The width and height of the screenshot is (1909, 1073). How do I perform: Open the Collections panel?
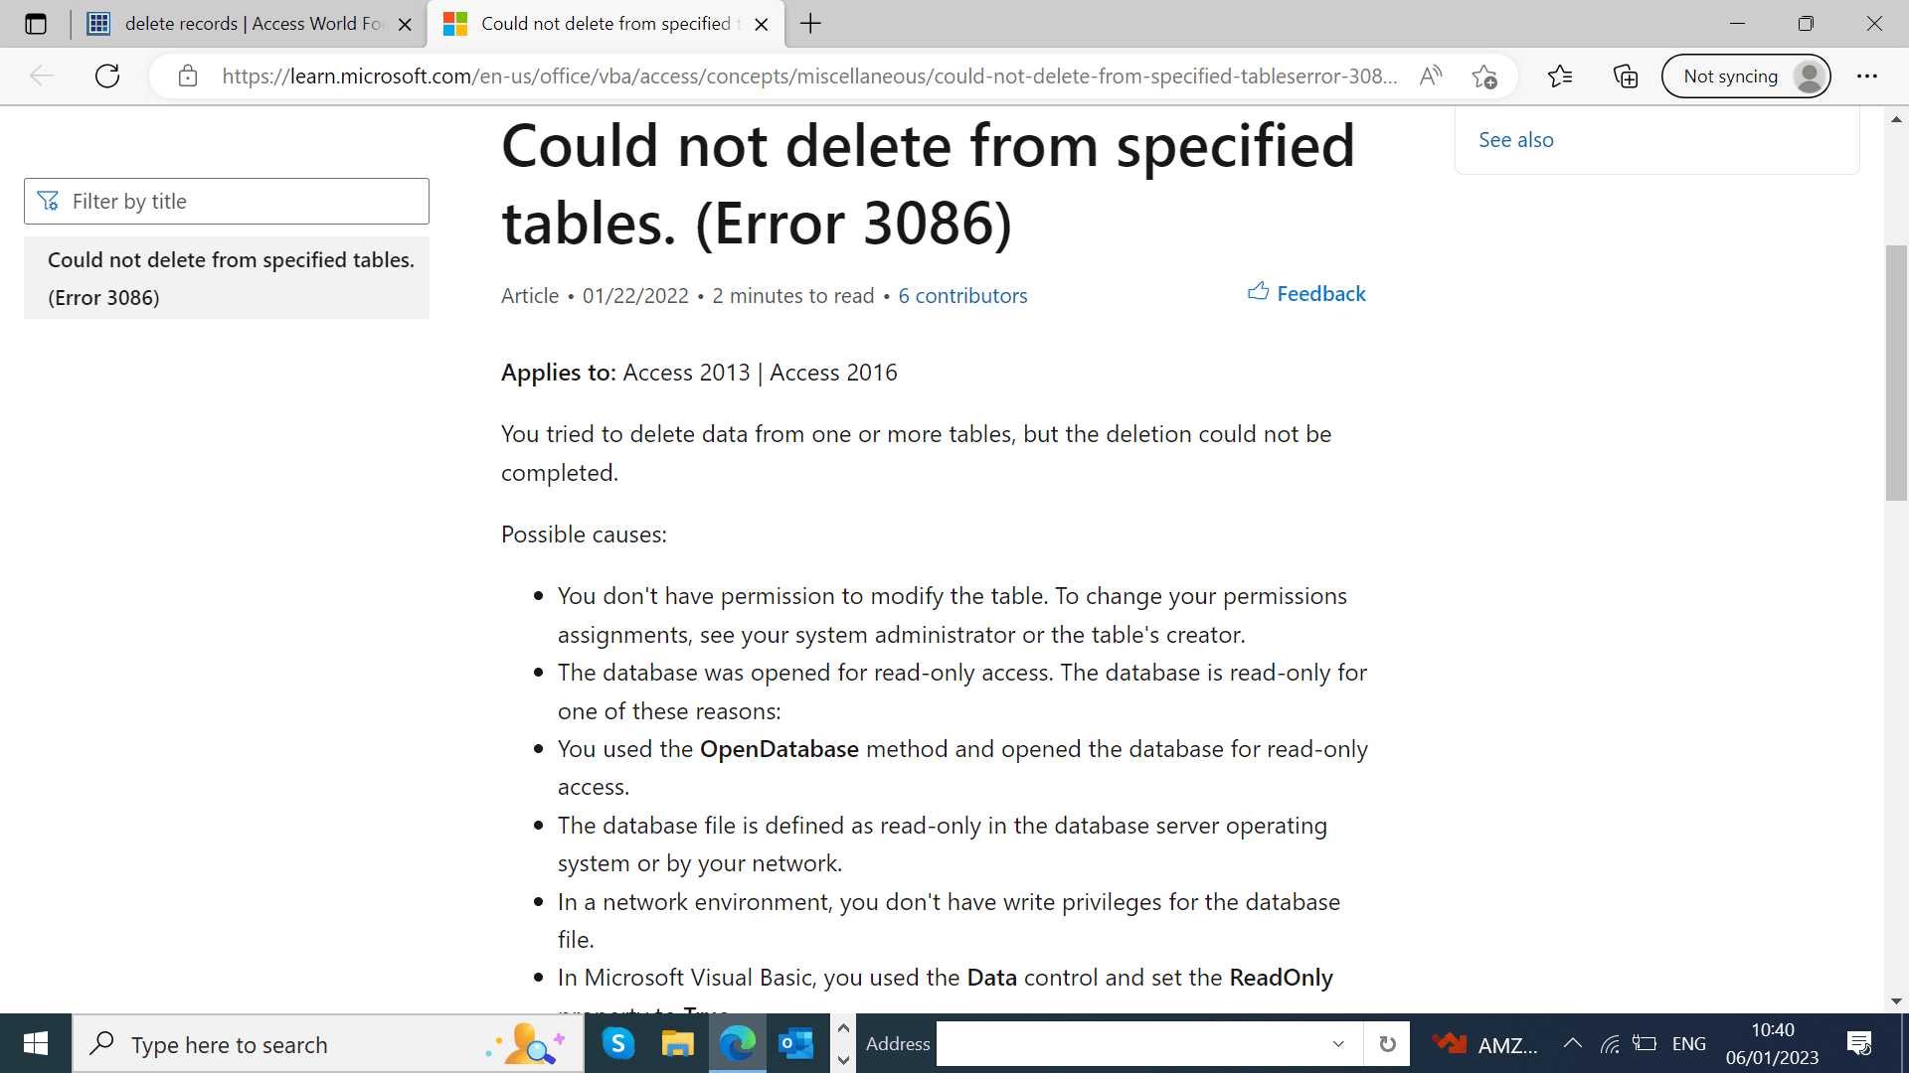pyautogui.click(x=1626, y=76)
